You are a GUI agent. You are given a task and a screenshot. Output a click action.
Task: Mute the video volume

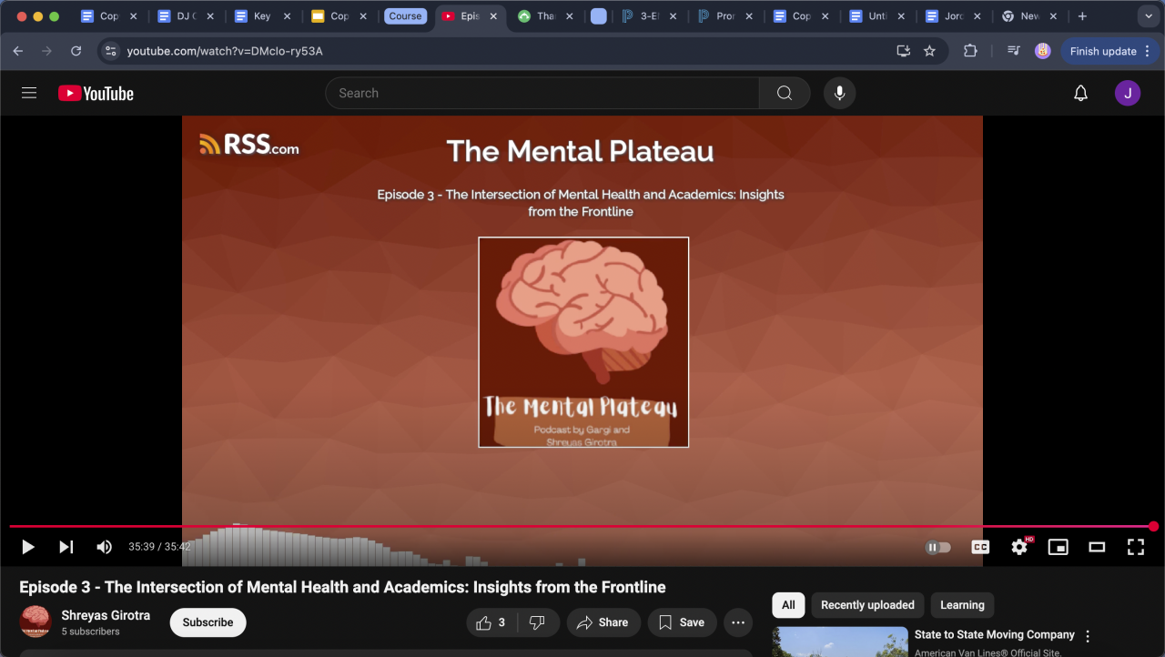pyautogui.click(x=105, y=547)
